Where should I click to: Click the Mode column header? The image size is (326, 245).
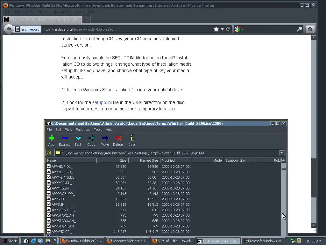click(x=208, y=160)
